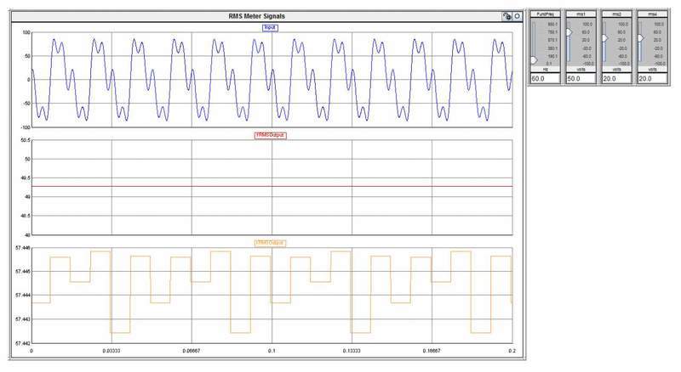The width and height of the screenshot is (681, 372).
Task: Click the rms2 slider title label
Action: click(x=616, y=14)
